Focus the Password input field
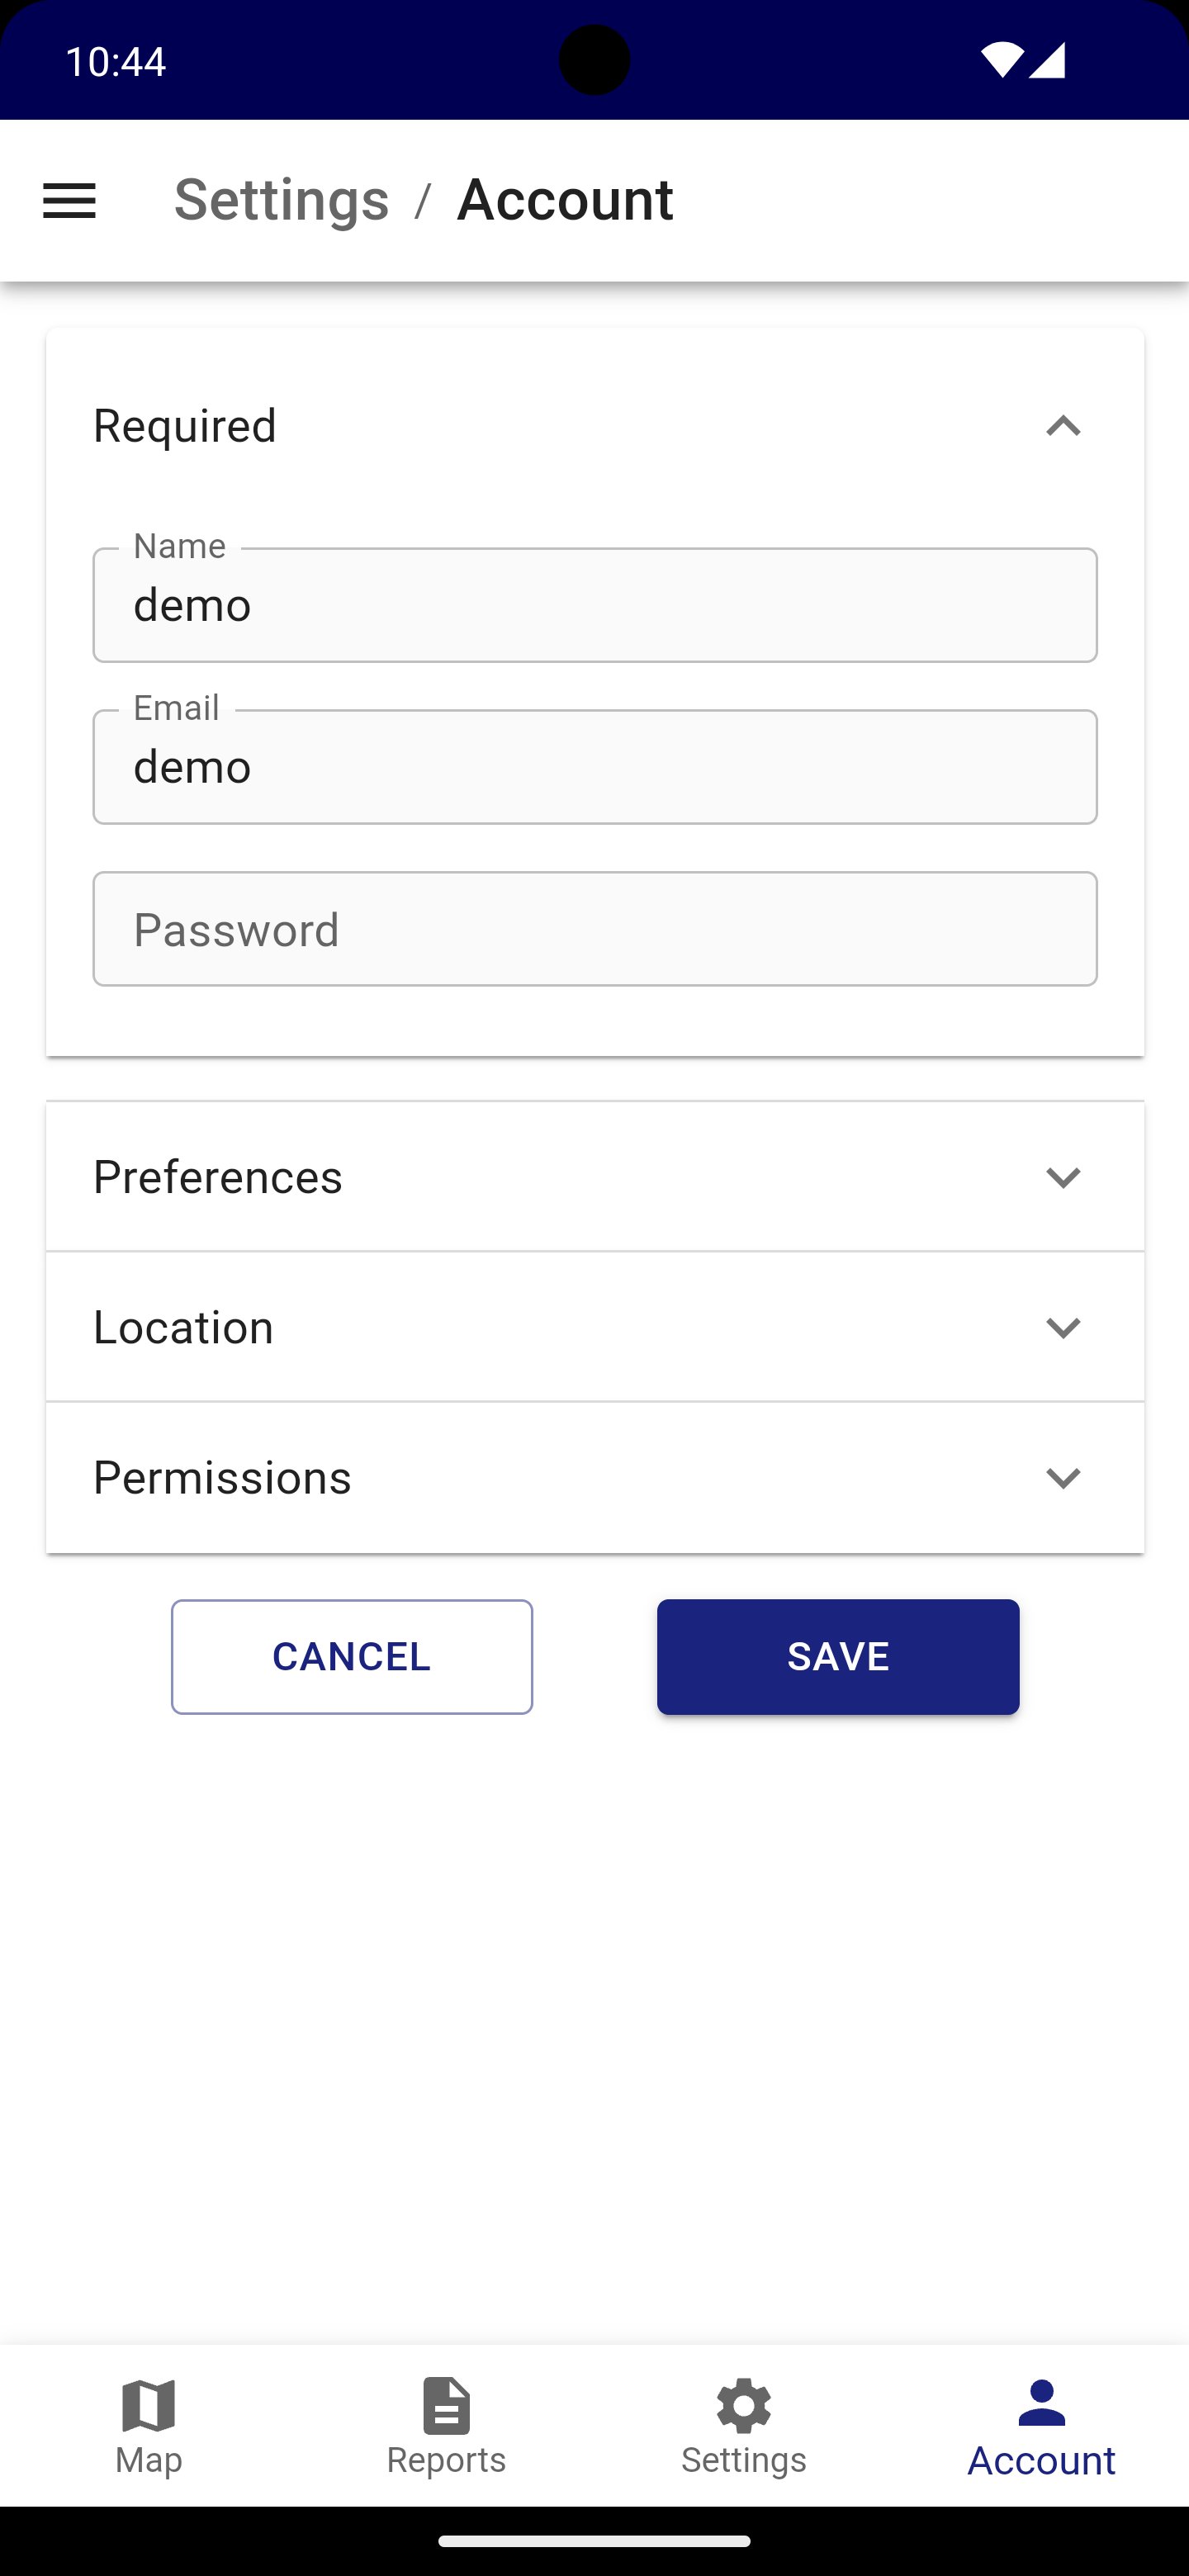This screenshot has width=1189, height=2576. pos(594,929)
